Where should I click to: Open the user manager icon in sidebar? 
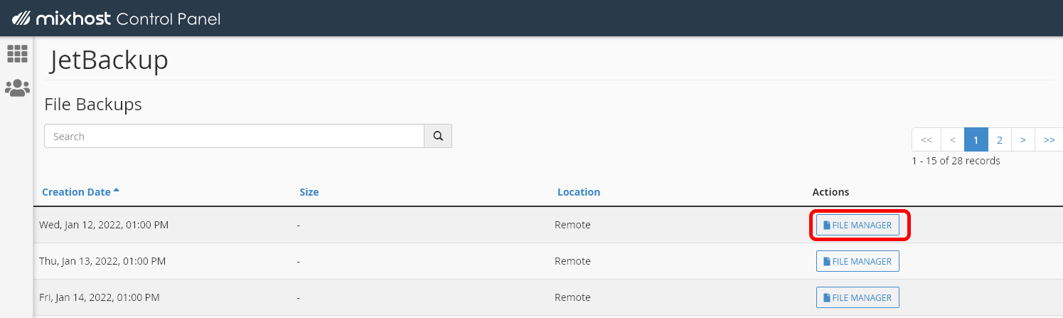[x=17, y=88]
